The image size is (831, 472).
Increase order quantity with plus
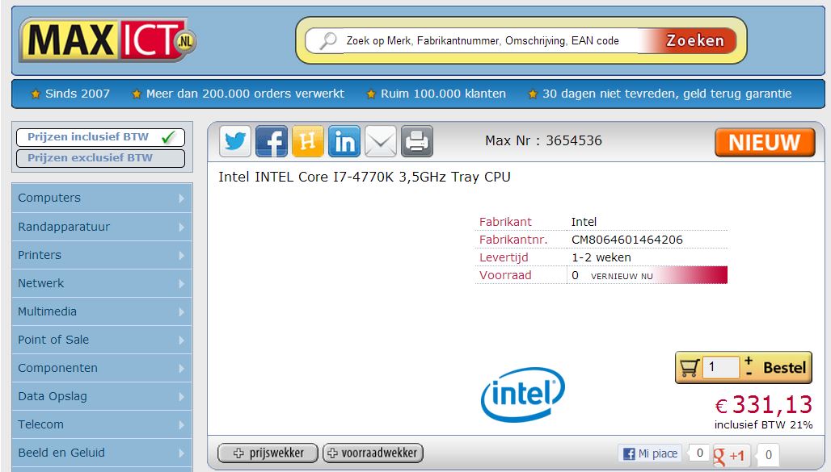749,361
